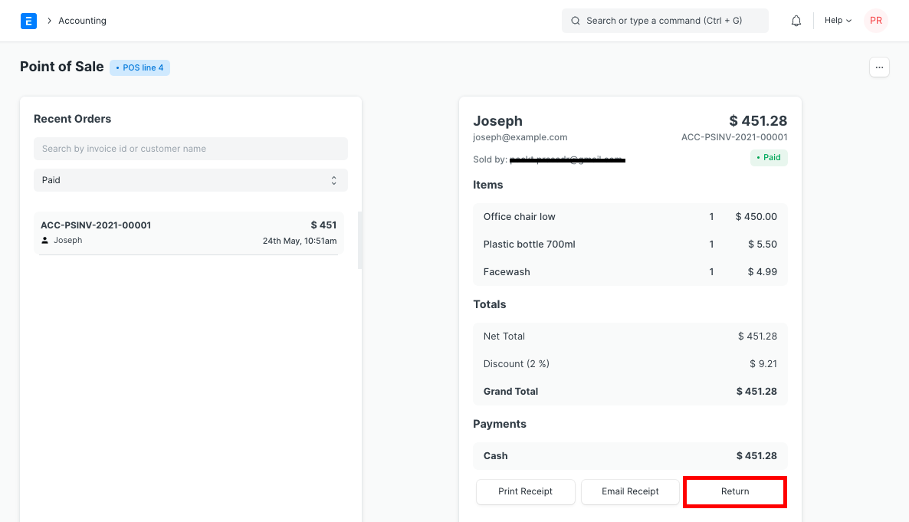Click the 24th May, 10:51am timestamp
This screenshot has height=522, width=909.
[300, 241]
